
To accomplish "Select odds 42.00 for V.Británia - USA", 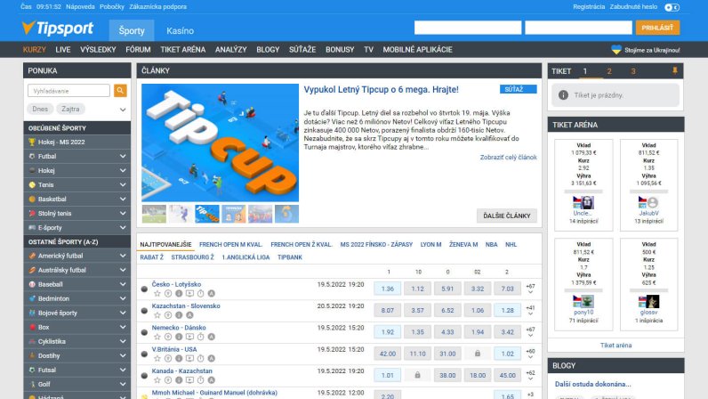I will tap(388, 354).
